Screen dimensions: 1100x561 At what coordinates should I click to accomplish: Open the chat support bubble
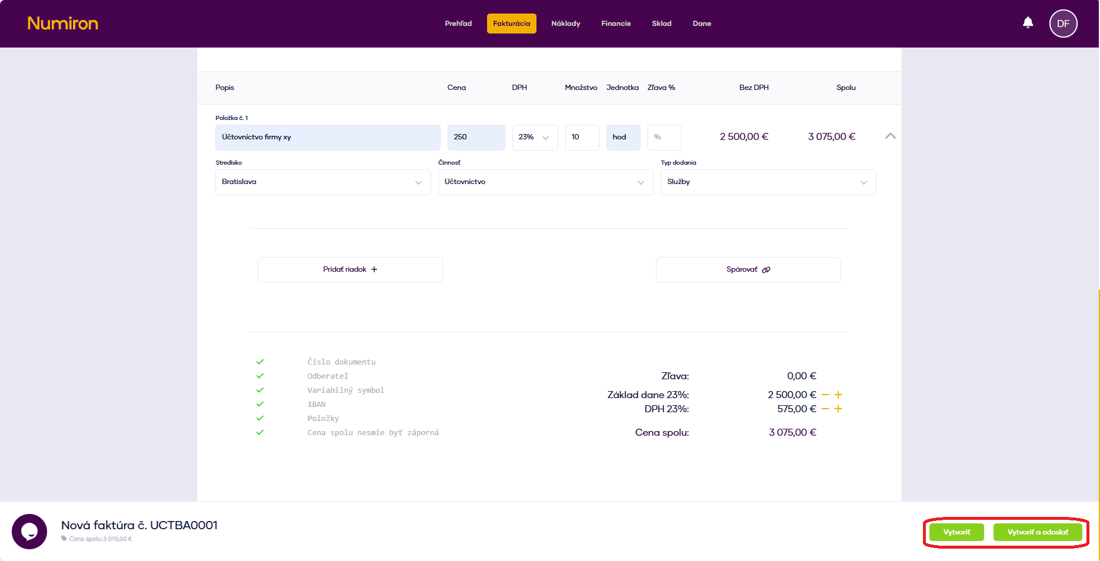click(x=29, y=532)
